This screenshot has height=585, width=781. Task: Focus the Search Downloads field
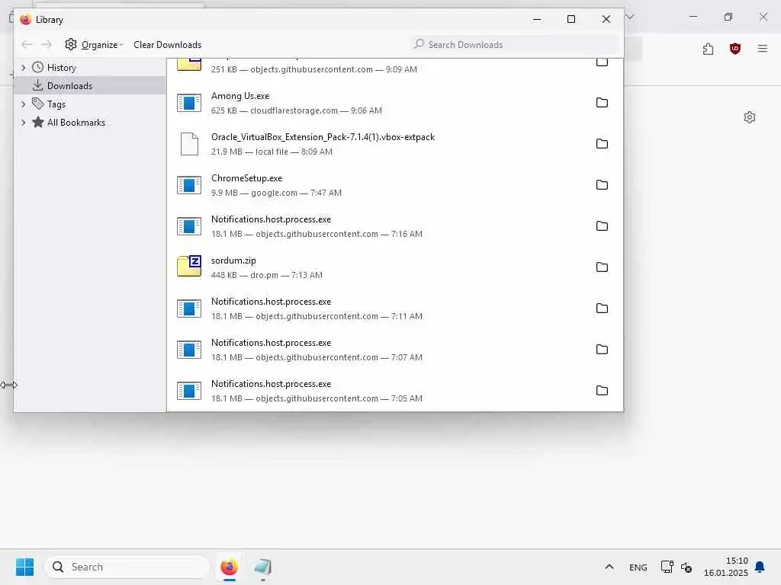(x=514, y=45)
